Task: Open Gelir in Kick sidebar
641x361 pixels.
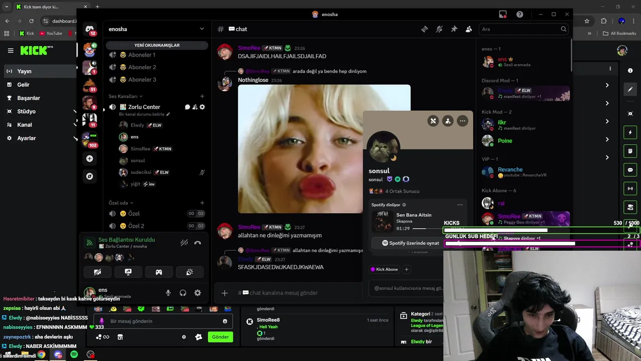Action: 40,85
